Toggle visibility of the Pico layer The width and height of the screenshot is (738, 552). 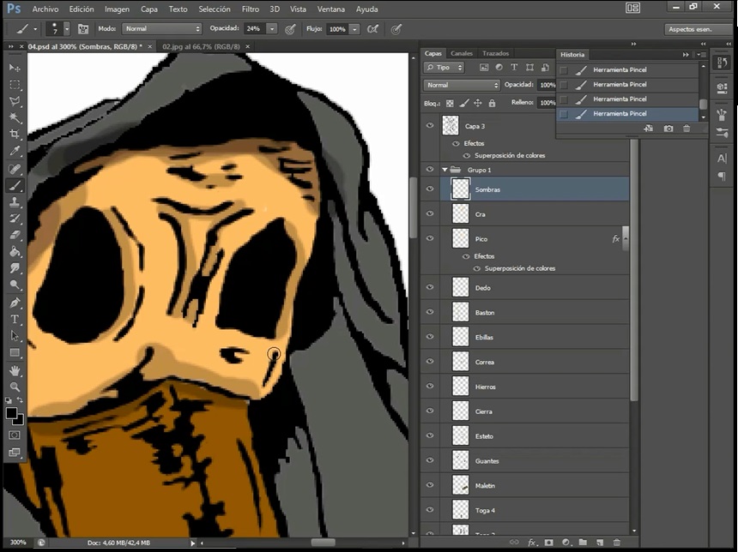coord(430,238)
